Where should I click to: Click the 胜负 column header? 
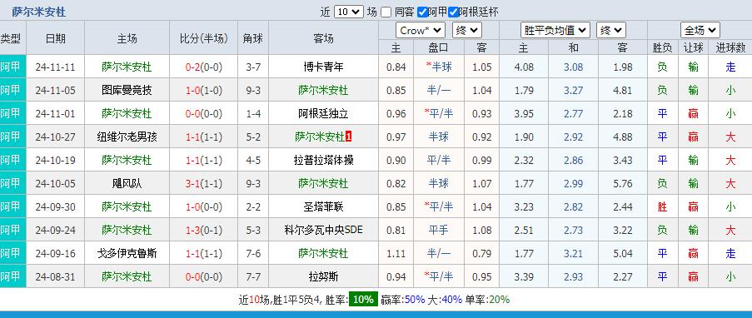point(662,47)
